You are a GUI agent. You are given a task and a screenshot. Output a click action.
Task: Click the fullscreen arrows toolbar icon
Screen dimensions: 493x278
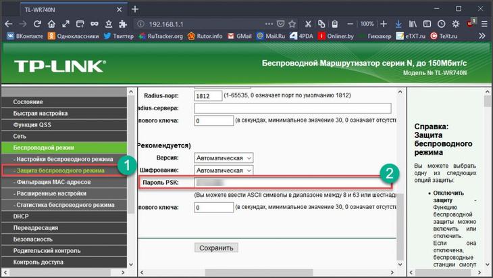point(66,24)
